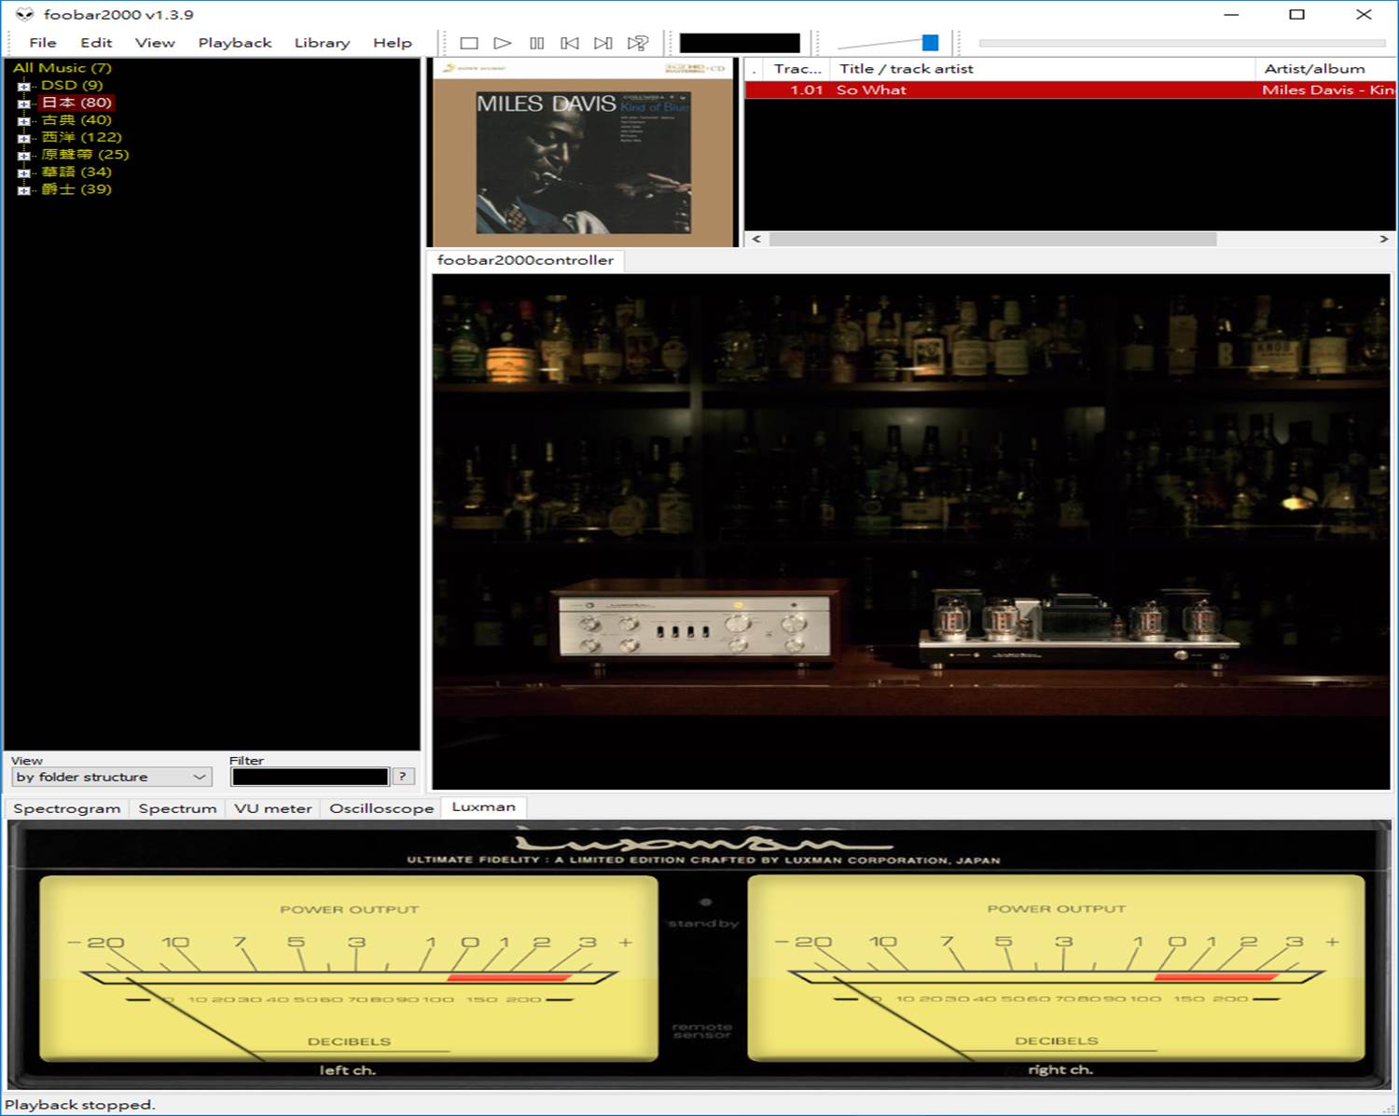Switch to the Spectrum tab
This screenshot has height=1116, width=1399.
[x=177, y=808]
